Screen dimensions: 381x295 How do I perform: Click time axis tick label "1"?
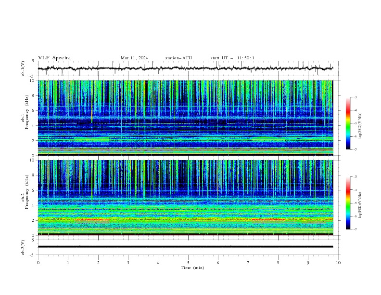[68, 263]
